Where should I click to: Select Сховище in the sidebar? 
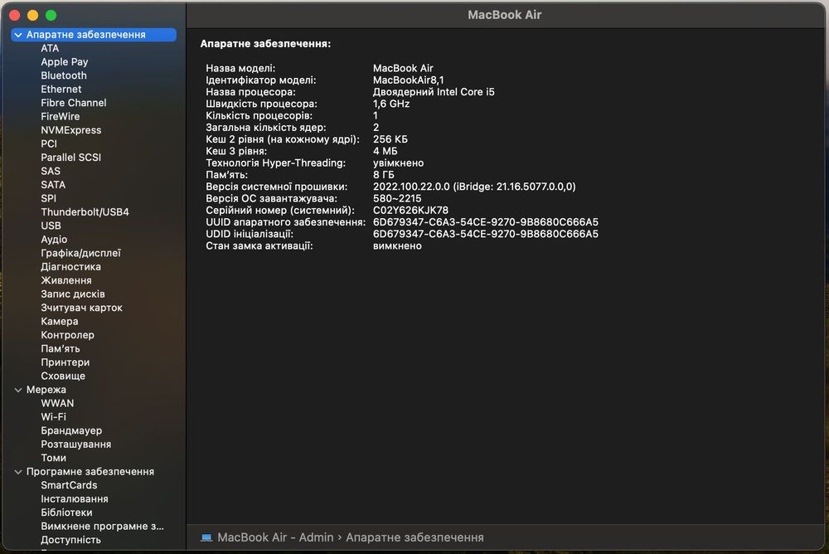tap(63, 377)
